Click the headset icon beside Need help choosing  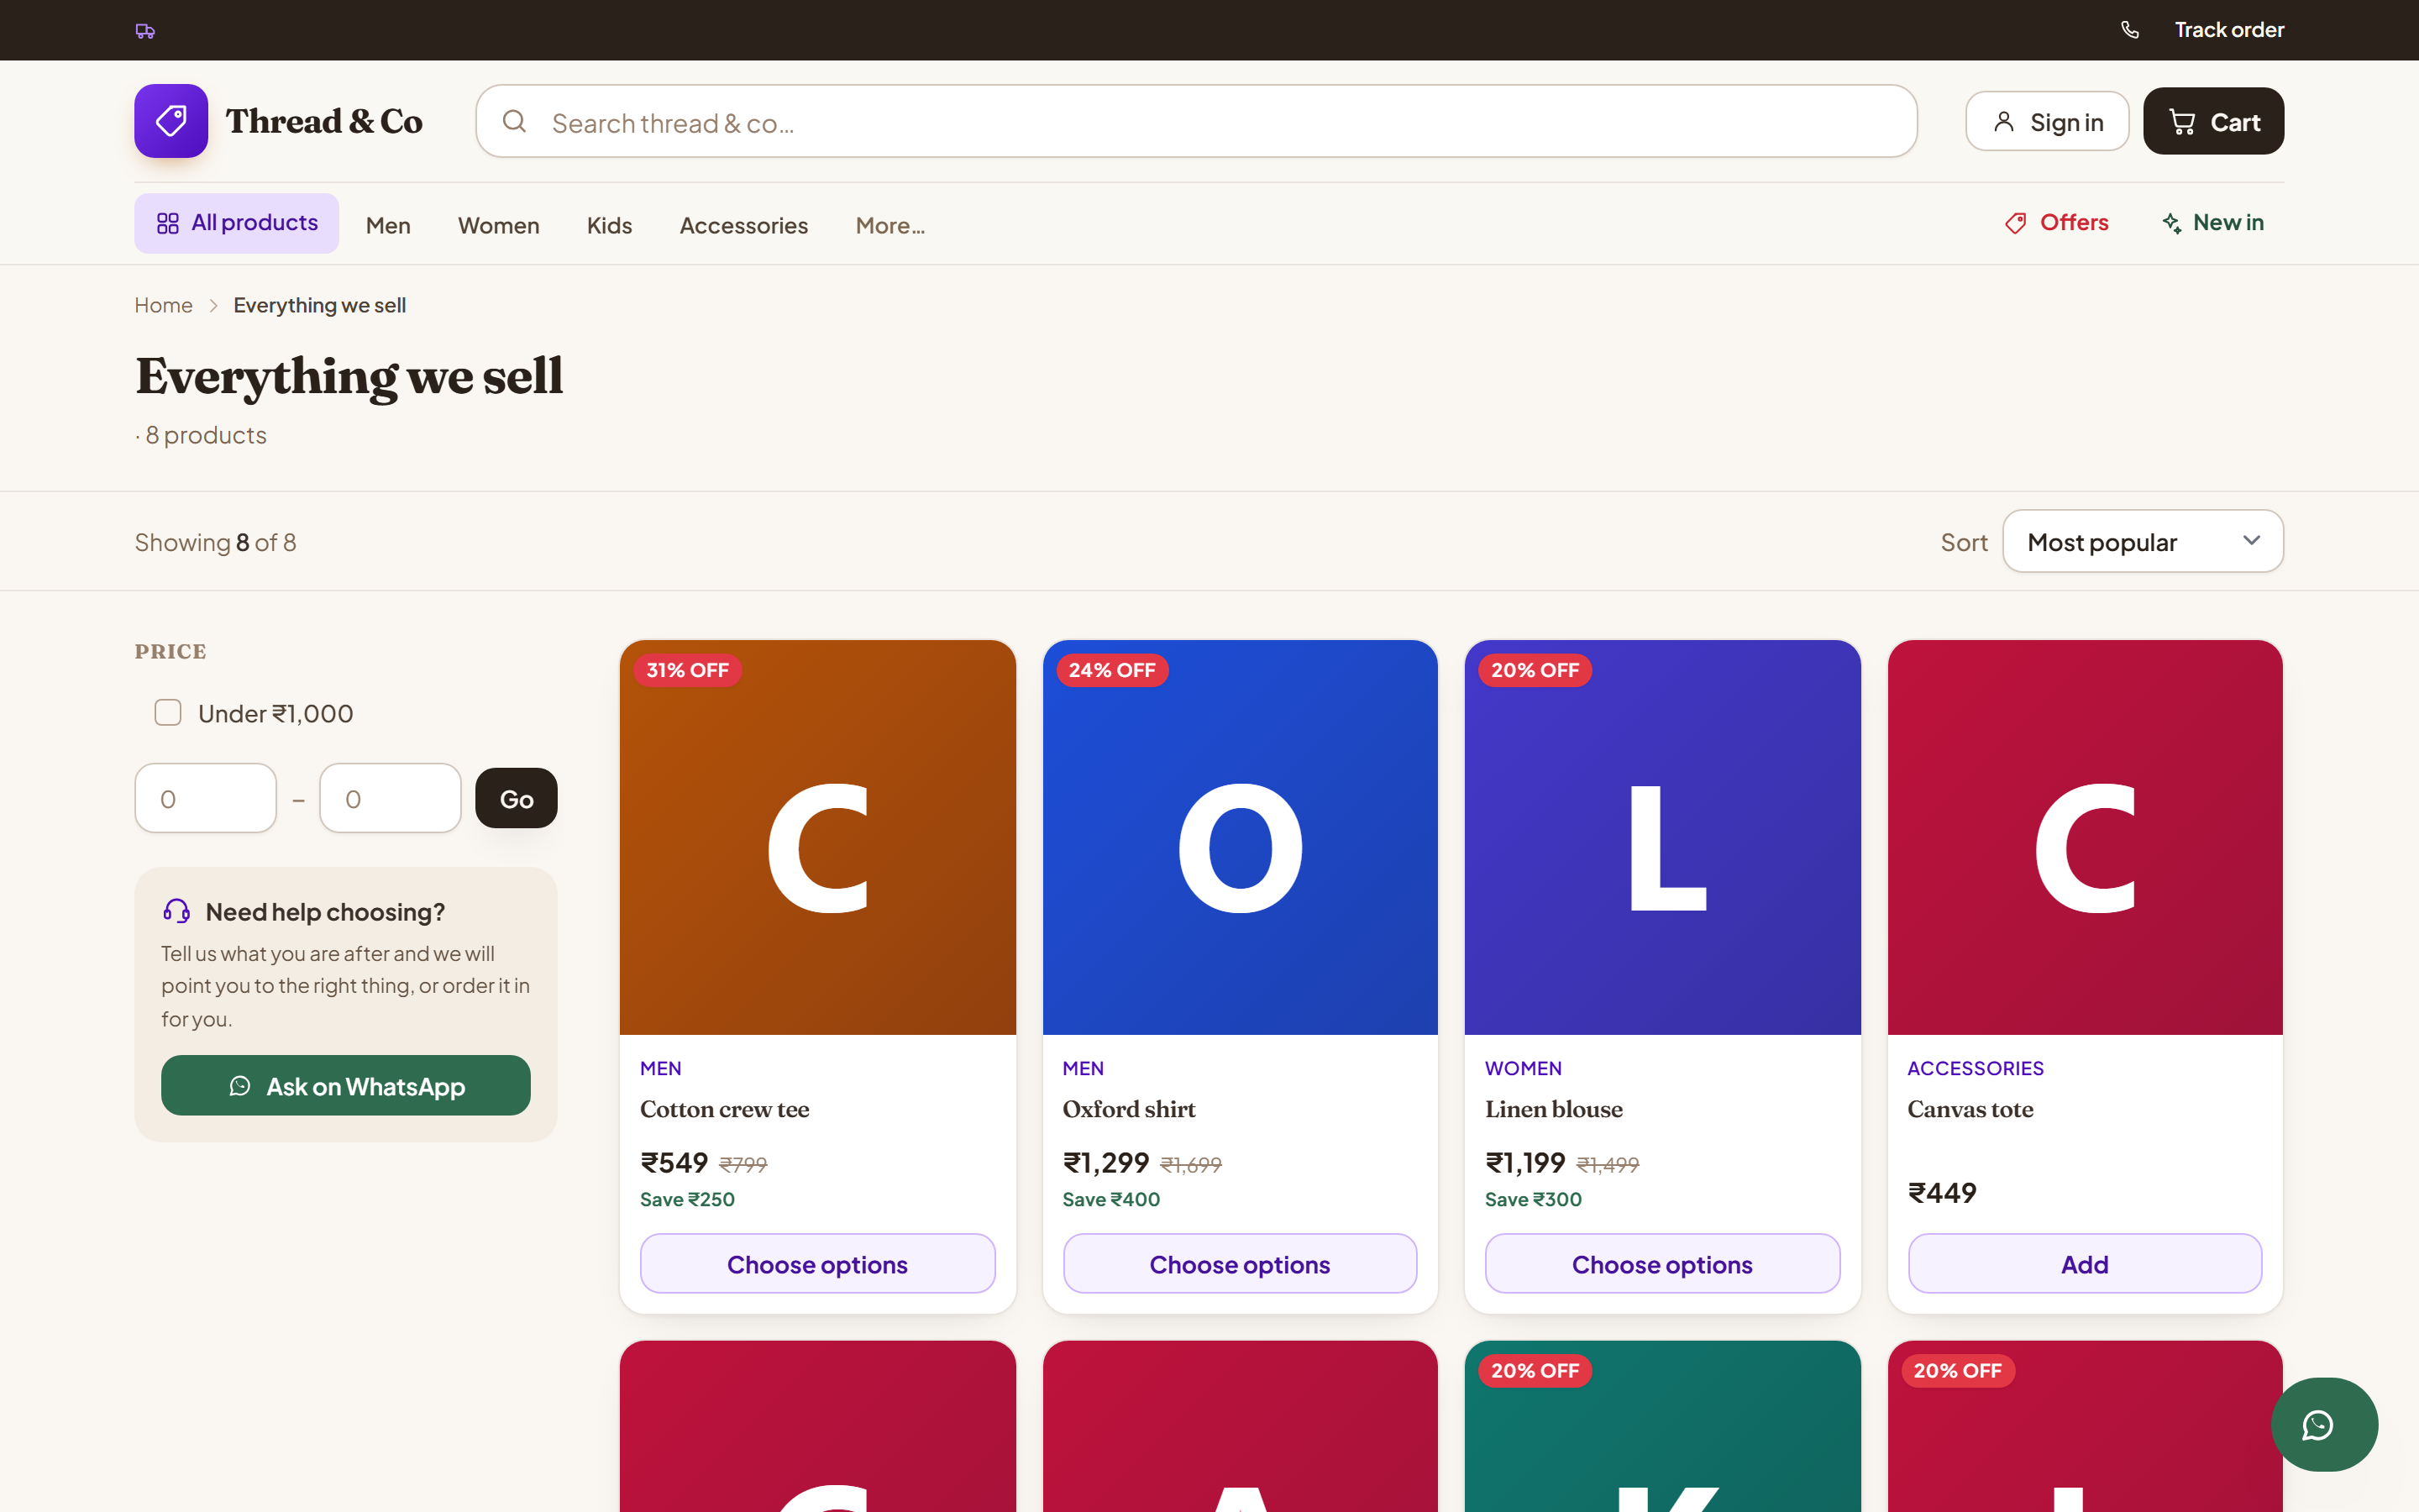(x=177, y=911)
